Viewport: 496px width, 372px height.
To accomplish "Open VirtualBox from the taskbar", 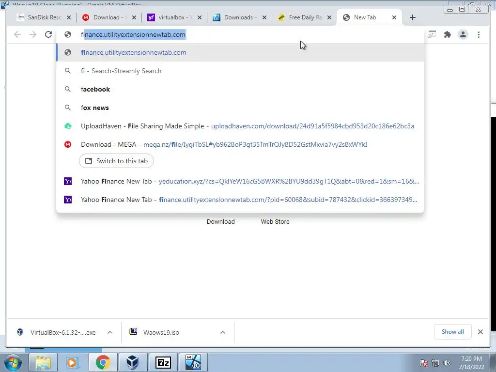I will [x=133, y=362].
